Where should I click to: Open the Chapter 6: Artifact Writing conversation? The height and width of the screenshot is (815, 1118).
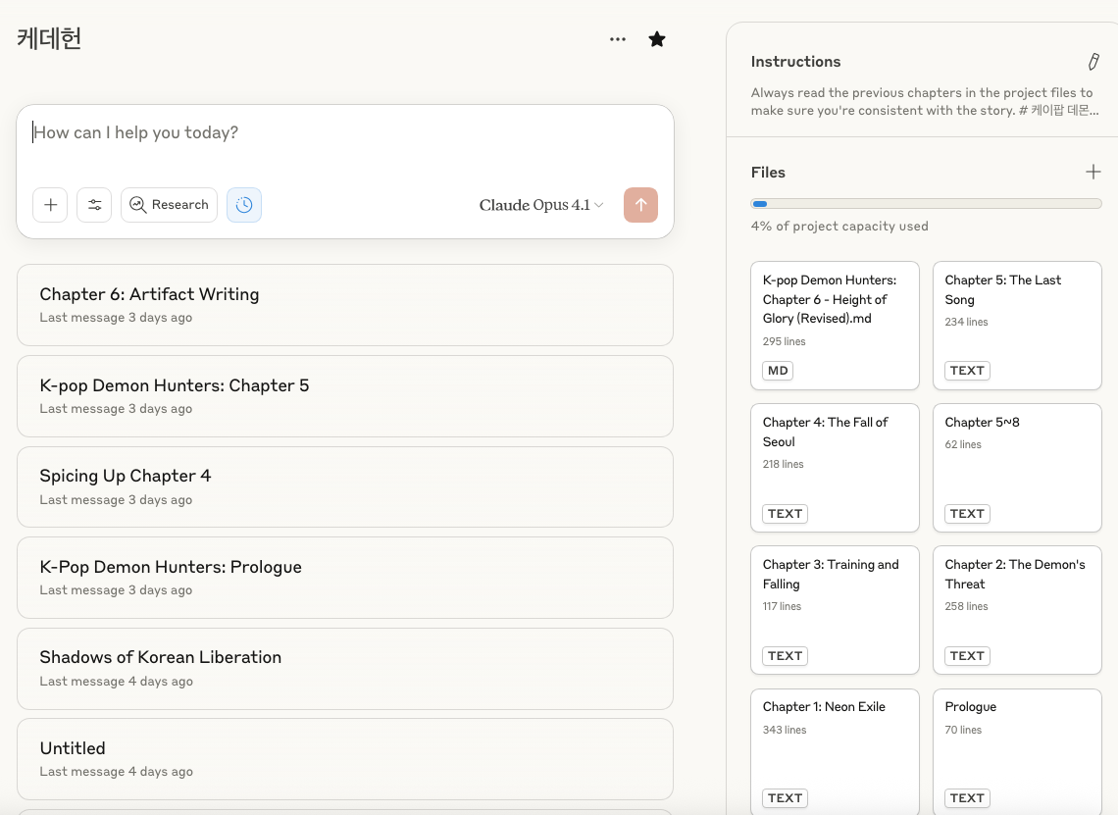coord(345,304)
